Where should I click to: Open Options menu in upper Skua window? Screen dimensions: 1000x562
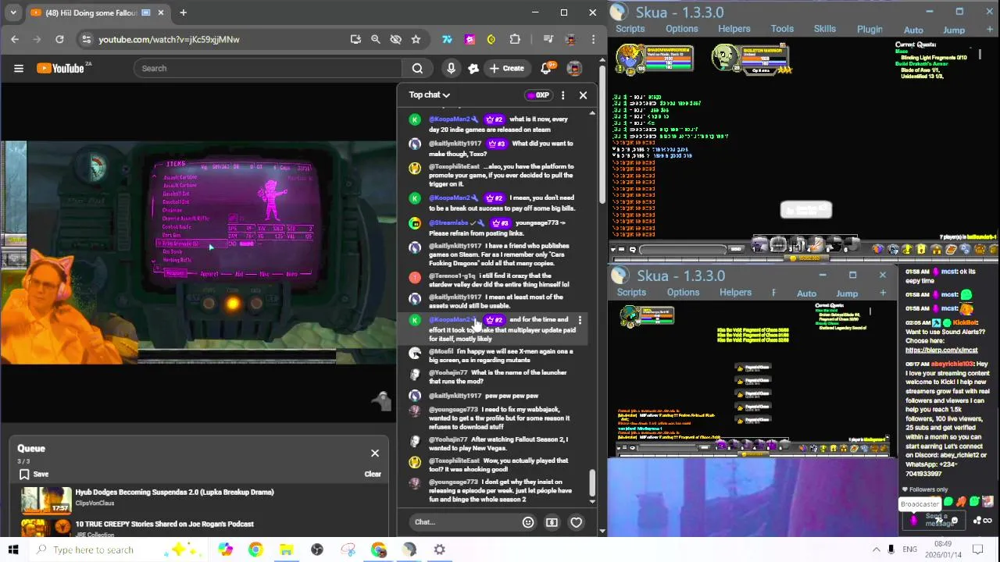click(682, 29)
